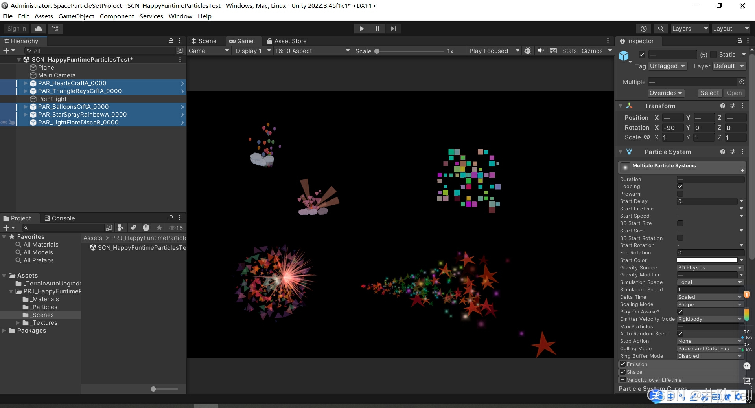Toggle the Looping checkbox
The width and height of the screenshot is (755, 408).
tap(680, 187)
